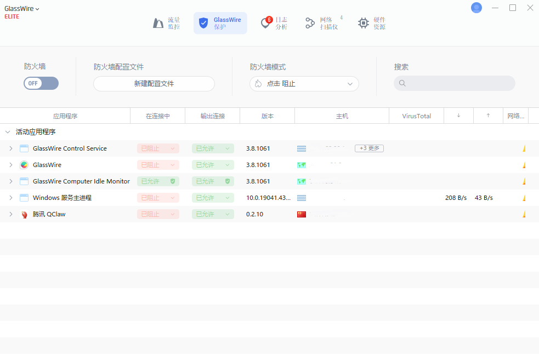Open 已阻止 dropdown for Windows 服务主进程
The image size is (539, 356).
point(158,198)
